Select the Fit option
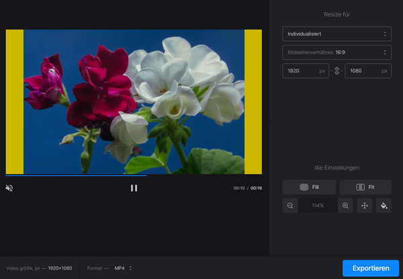Screen dimensions: 403x279 coord(365,188)
